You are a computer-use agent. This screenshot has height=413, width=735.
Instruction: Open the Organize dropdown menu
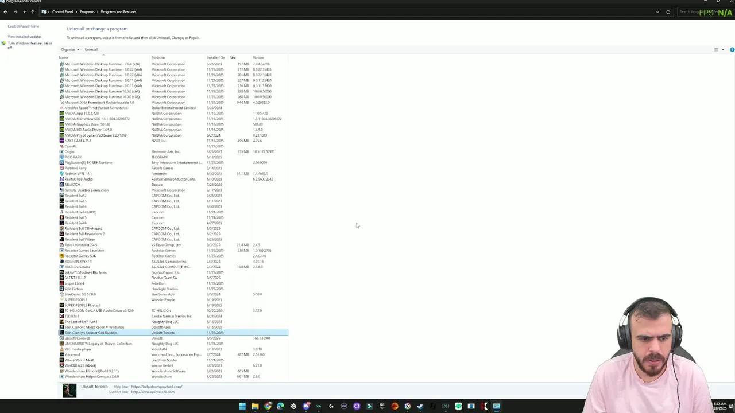[x=70, y=49]
